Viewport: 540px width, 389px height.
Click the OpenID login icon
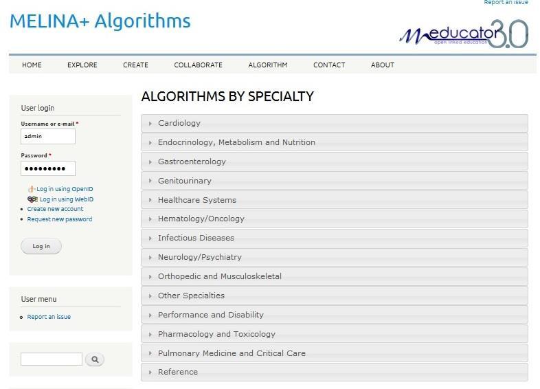coord(32,189)
